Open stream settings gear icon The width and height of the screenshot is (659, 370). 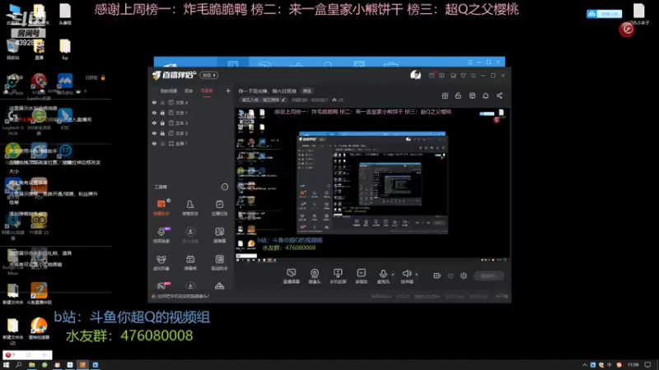tap(464, 275)
